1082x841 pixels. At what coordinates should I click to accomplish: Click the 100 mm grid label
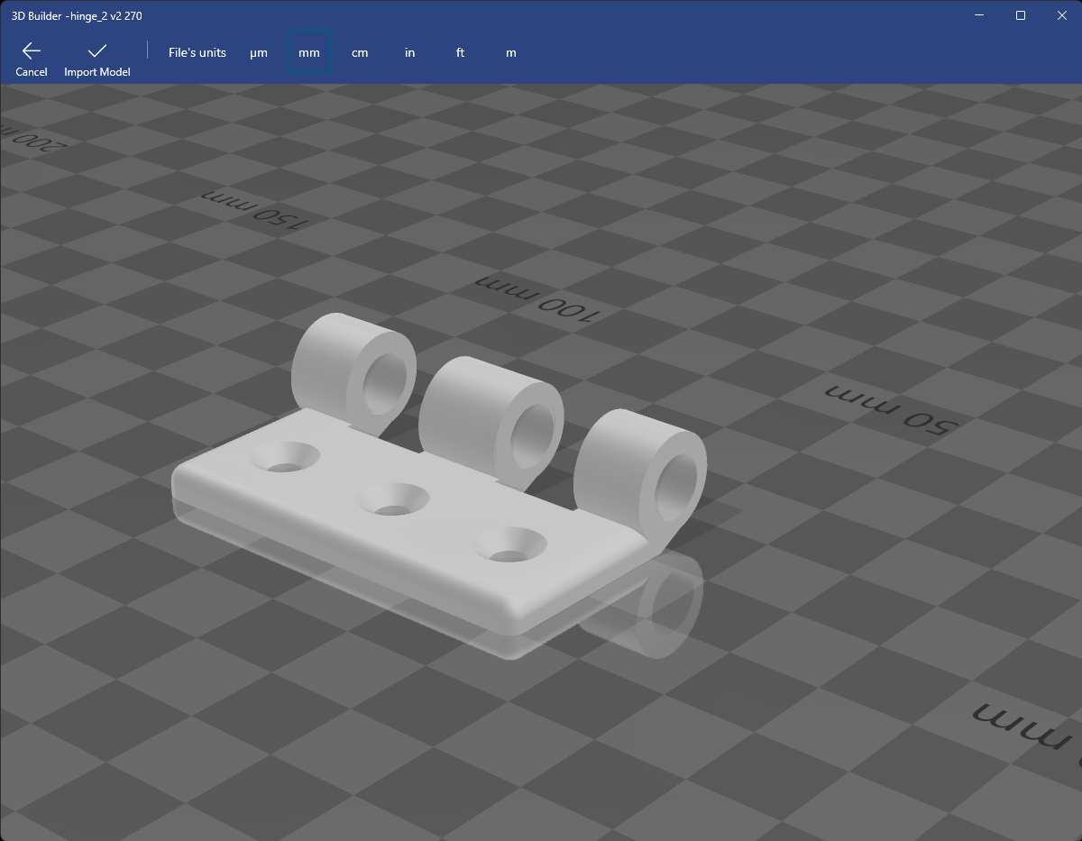538,297
